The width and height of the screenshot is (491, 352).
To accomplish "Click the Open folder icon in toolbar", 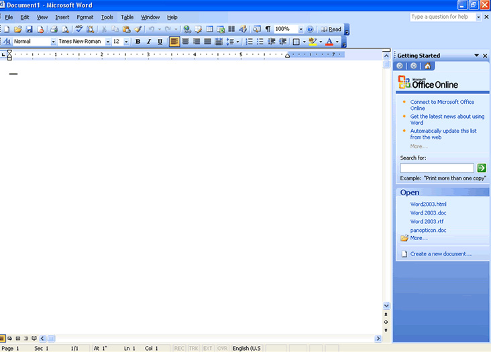I will [x=18, y=30].
